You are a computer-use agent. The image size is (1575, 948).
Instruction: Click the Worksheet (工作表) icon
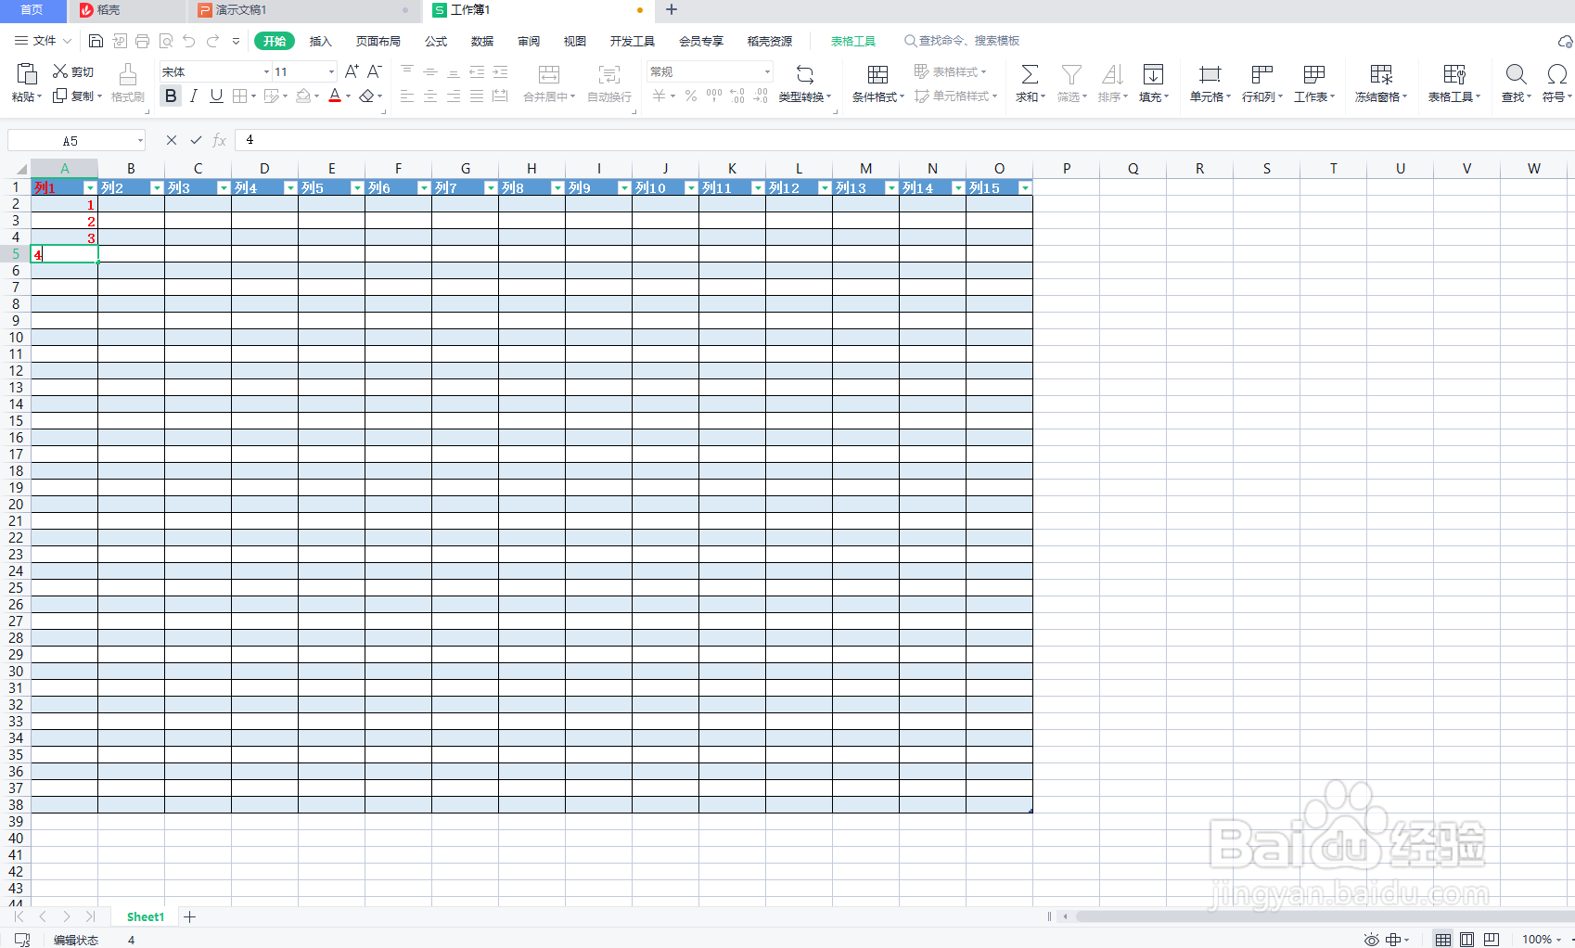tap(1313, 74)
